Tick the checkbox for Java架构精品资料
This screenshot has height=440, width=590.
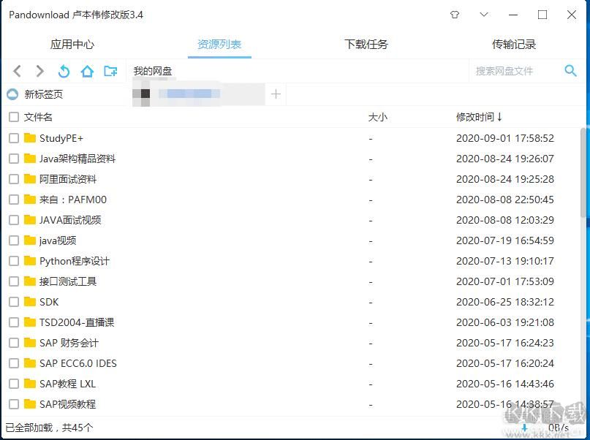(12, 159)
